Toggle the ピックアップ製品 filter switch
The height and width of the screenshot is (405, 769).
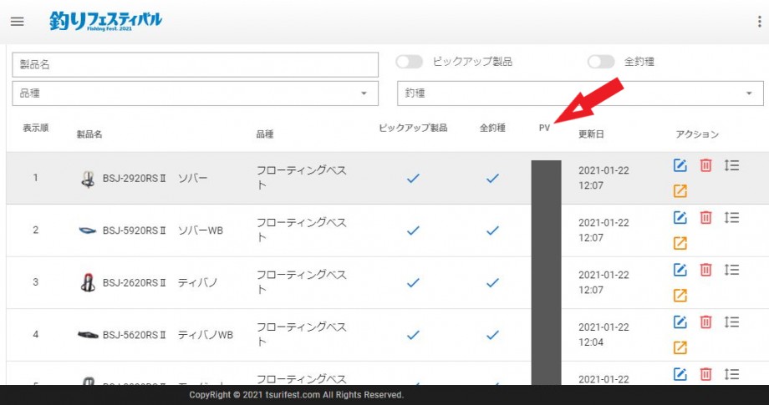409,62
